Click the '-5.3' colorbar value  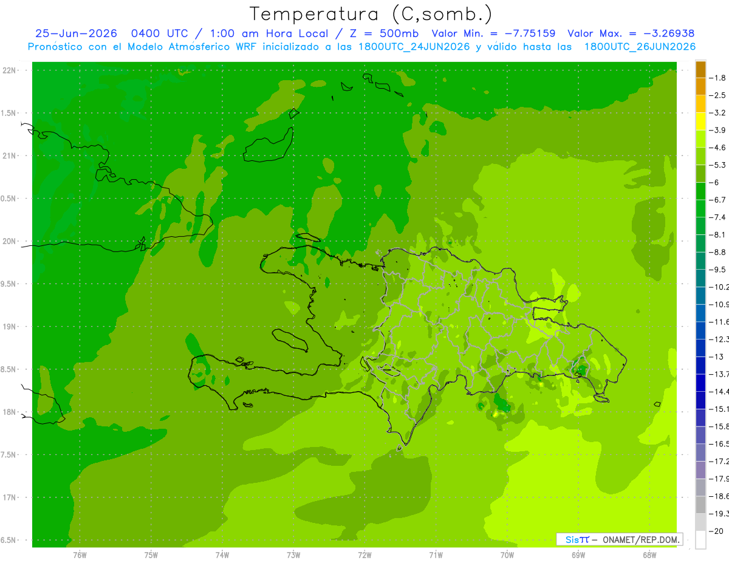(x=718, y=165)
